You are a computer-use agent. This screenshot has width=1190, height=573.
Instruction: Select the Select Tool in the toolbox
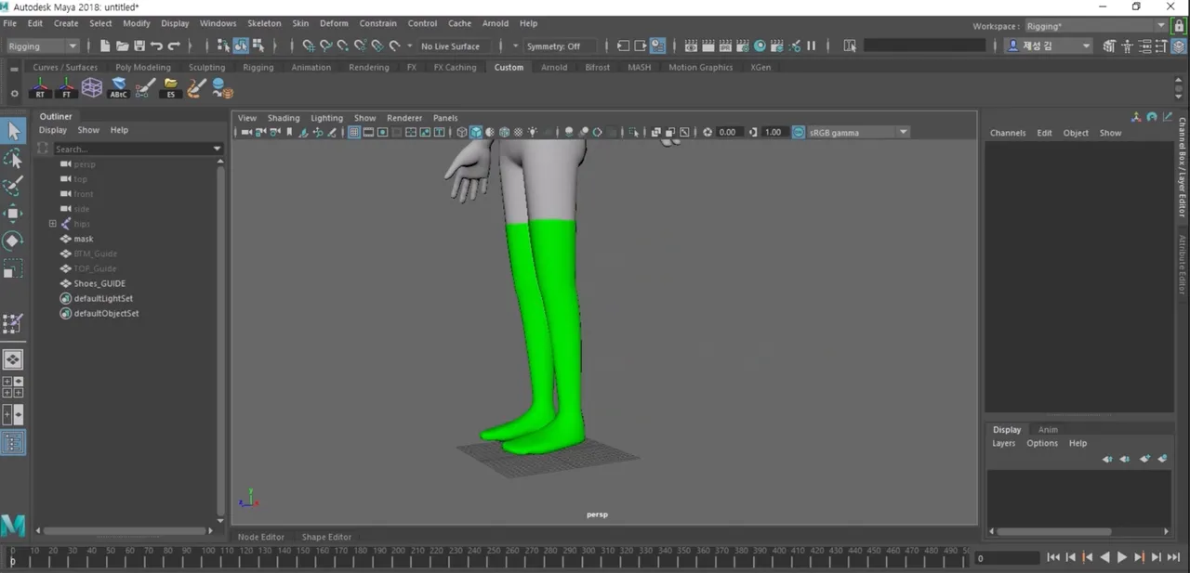click(x=14, y=130)
